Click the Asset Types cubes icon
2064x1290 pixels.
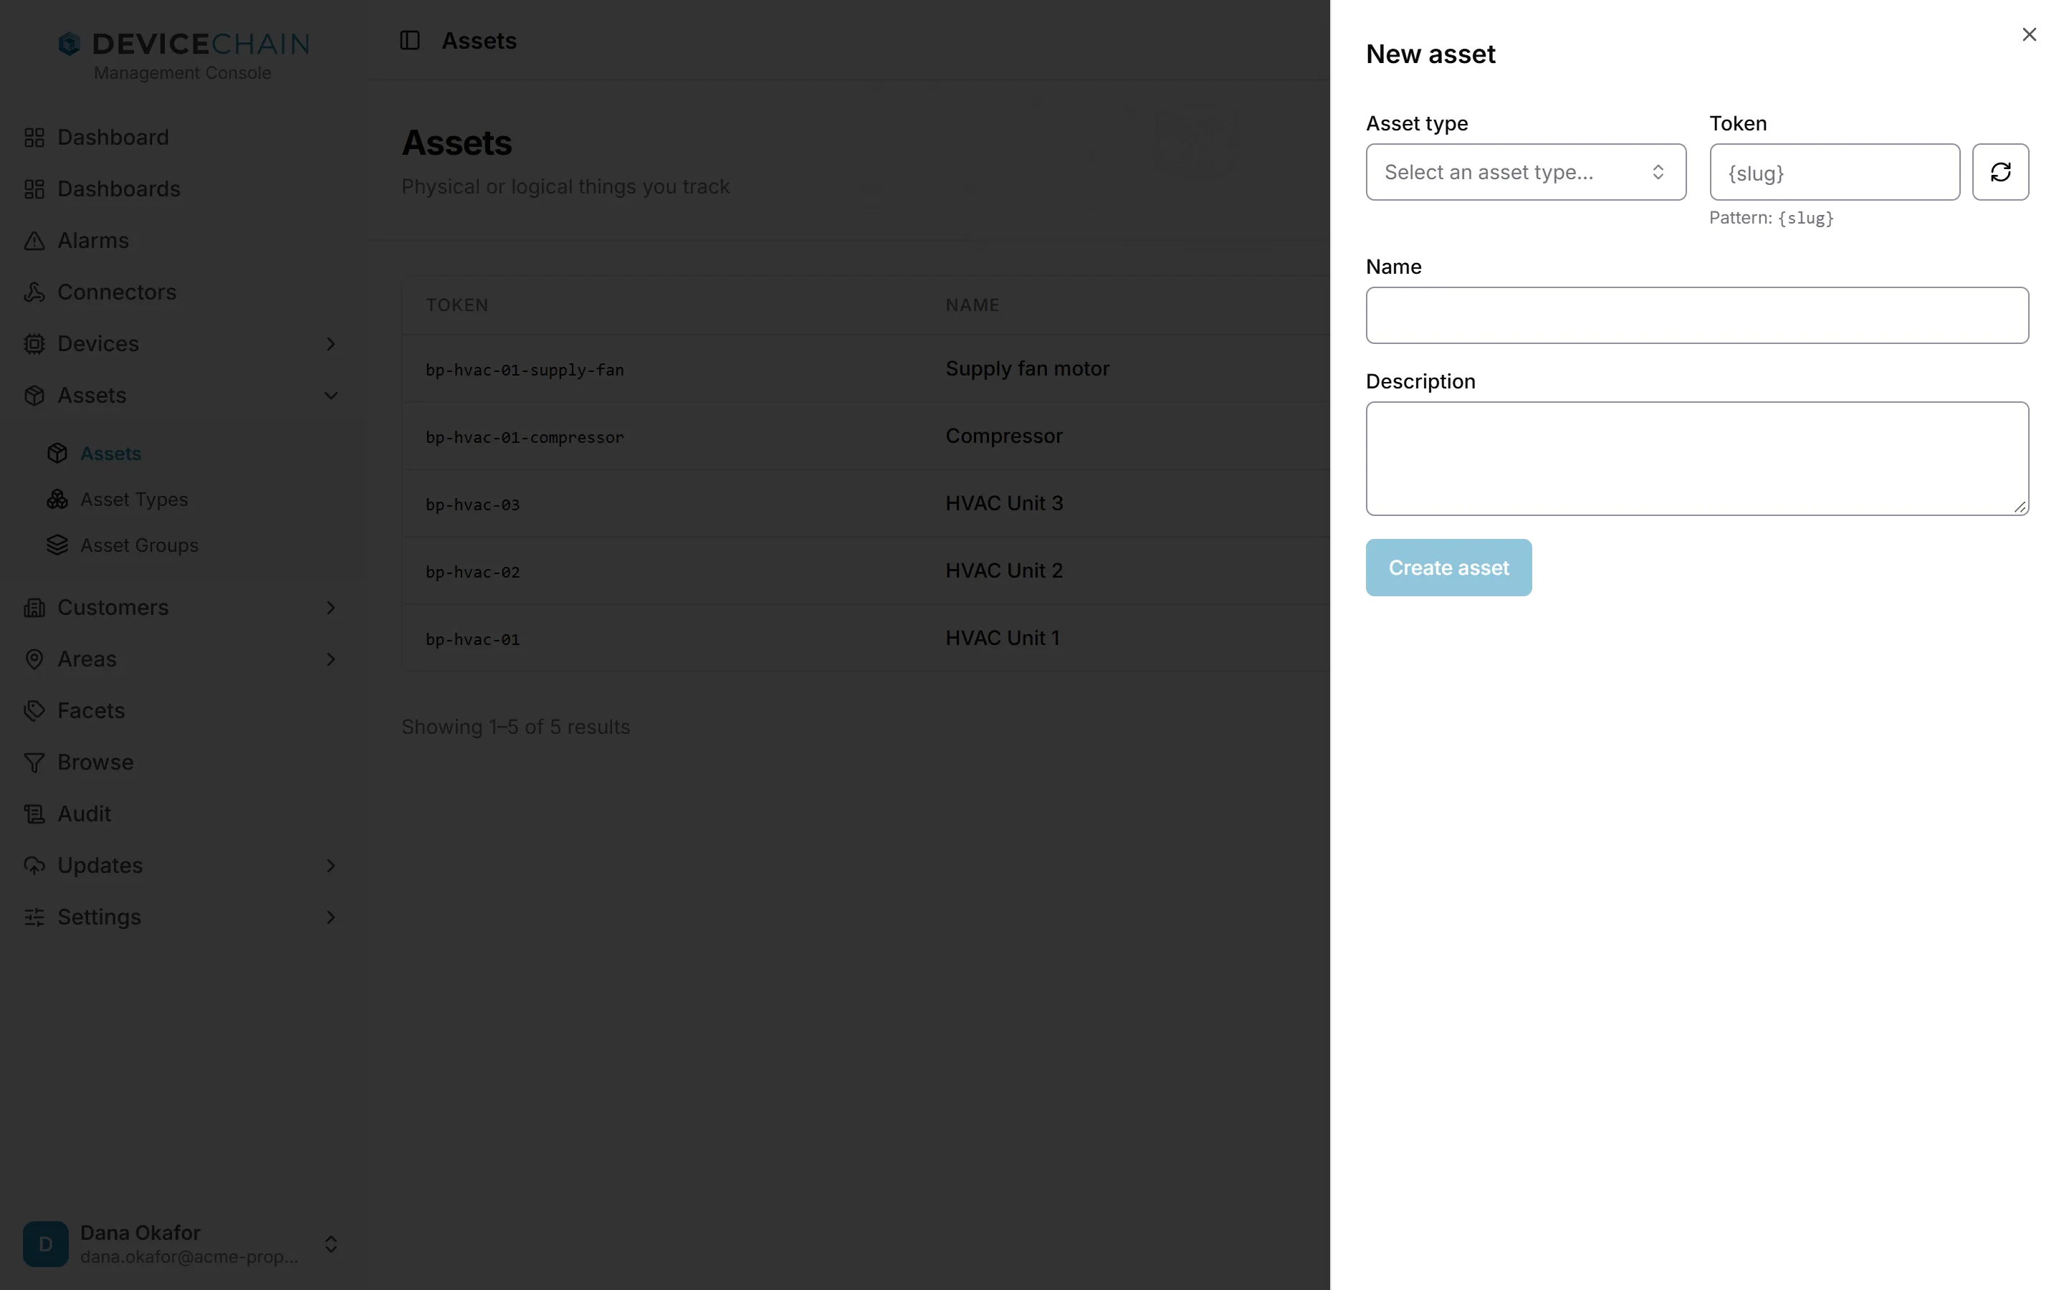(x=57, y=499)
